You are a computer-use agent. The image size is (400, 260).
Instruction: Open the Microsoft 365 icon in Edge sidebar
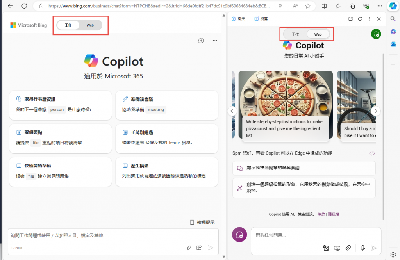pos(393,31)
